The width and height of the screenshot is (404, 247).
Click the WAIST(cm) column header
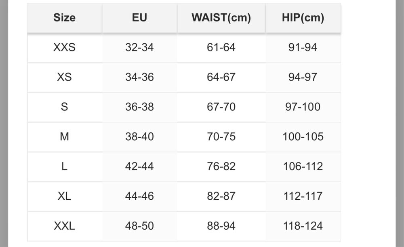click(221, 18)
